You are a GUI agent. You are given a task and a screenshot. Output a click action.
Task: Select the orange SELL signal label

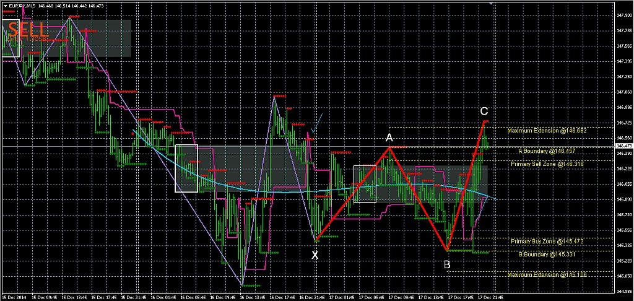[28, 30]
